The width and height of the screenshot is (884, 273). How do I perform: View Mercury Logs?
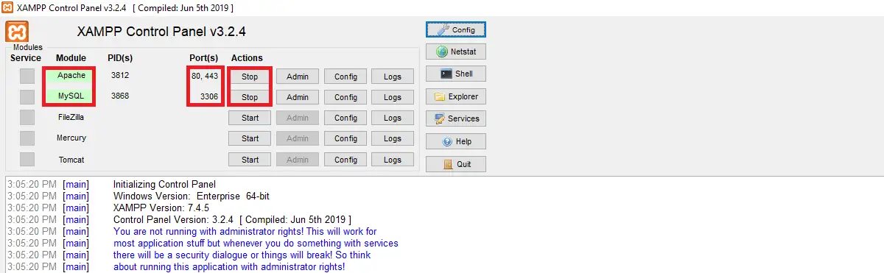pyautogui.click(x=393, y=138)
